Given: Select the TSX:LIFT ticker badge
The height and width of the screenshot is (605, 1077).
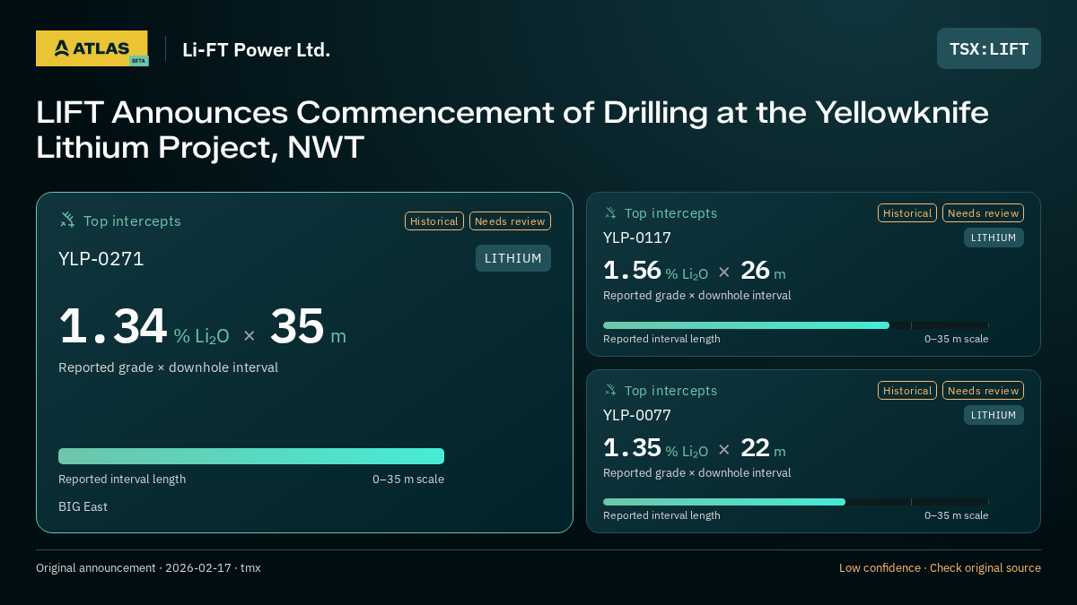Looking at the screenshot, I should tap(989, 48).
